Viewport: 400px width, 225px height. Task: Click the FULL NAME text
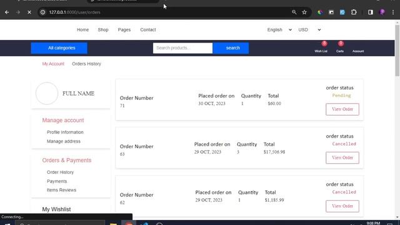pyautogui.click(x=78, y=93)
